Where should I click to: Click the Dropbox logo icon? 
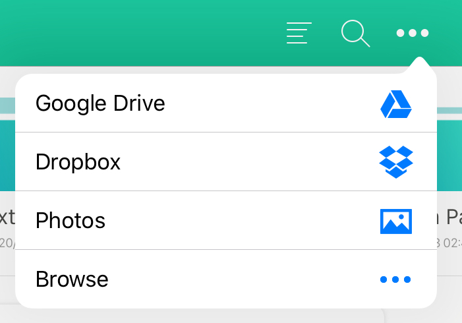tap(396, 161)
